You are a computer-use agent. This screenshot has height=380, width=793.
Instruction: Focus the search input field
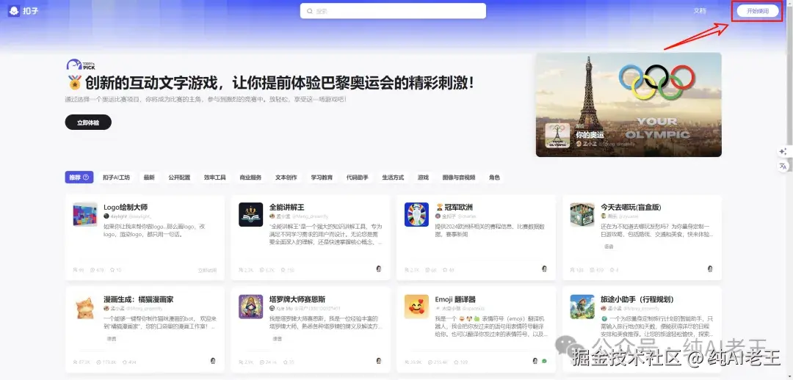393,11
